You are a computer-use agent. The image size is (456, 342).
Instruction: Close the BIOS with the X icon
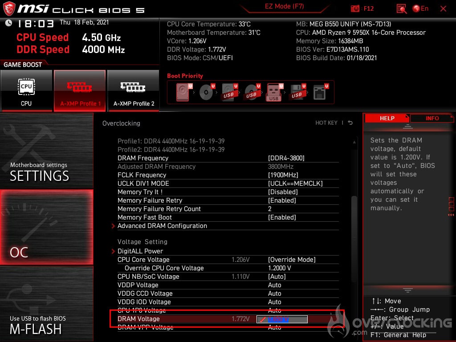(443, 9)
